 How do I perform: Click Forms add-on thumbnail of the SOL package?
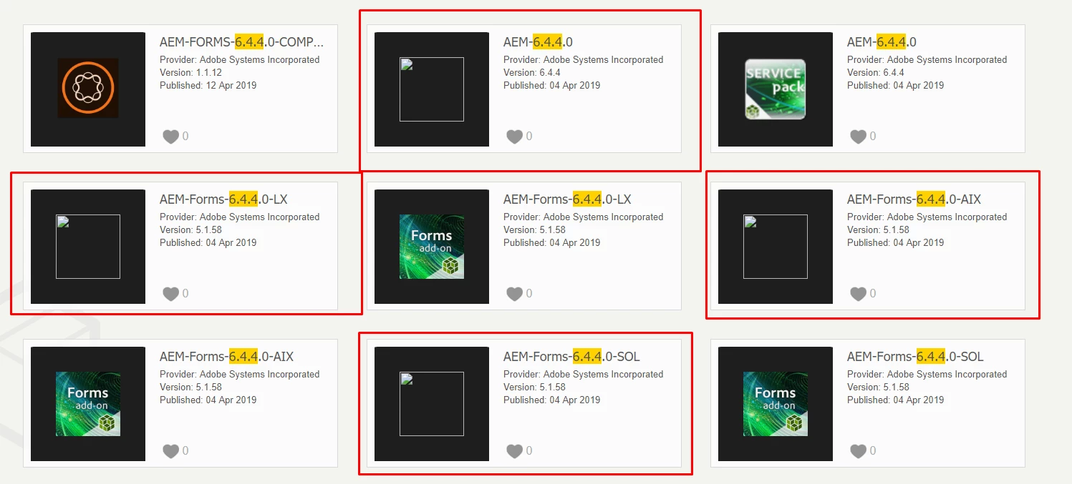click(x=776, y=404)
